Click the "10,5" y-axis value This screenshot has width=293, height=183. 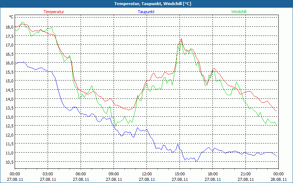coord(10,162)
